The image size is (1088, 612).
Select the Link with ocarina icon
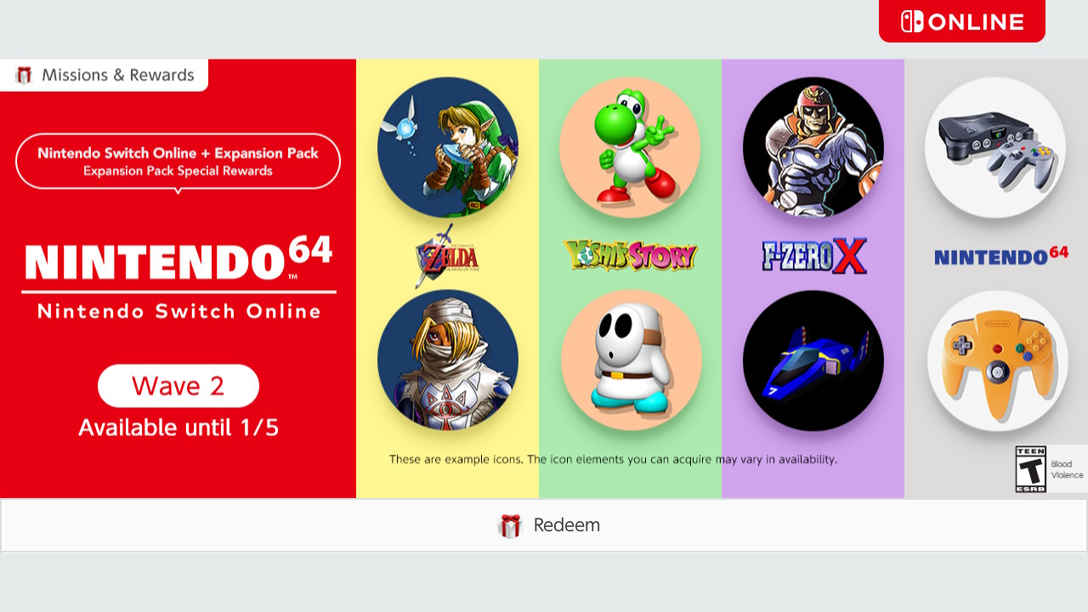448,147
